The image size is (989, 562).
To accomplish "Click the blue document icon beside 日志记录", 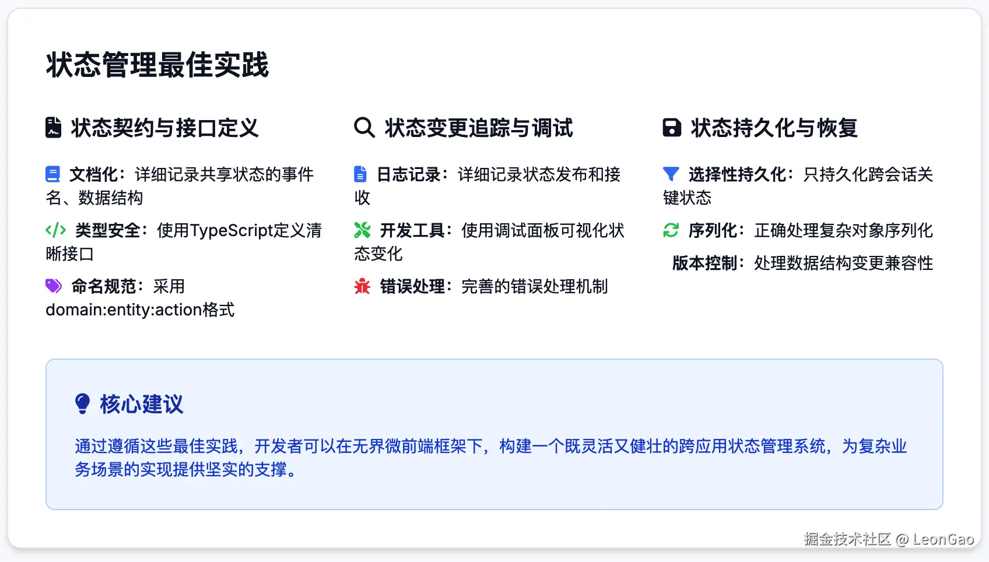I will [x=360, y=174].
